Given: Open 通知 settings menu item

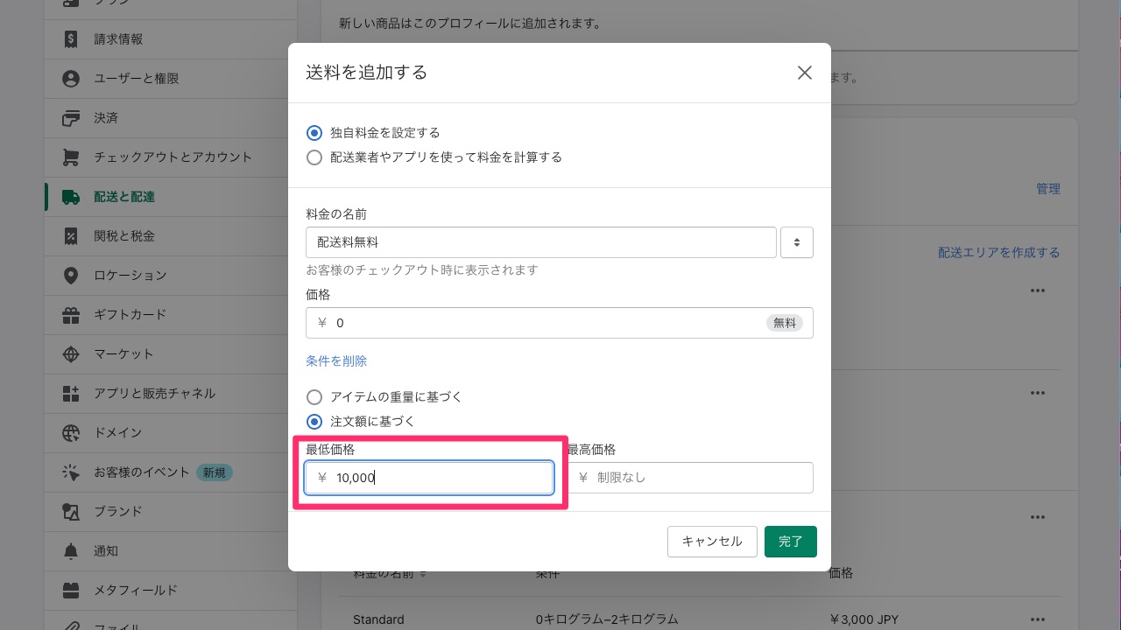Looking at the screenshot, I should point(171,551).
